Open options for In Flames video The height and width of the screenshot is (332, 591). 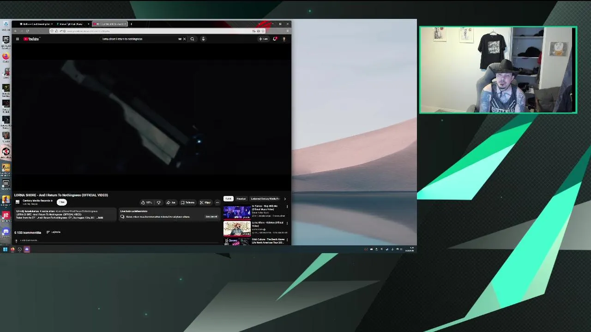[287, 207]
